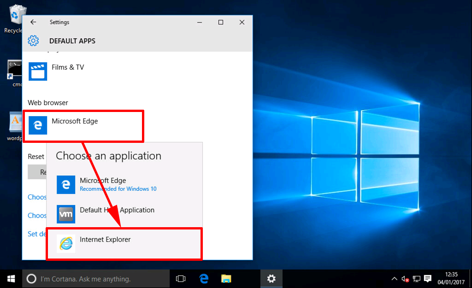Click the network tray icon

[416, 279]
